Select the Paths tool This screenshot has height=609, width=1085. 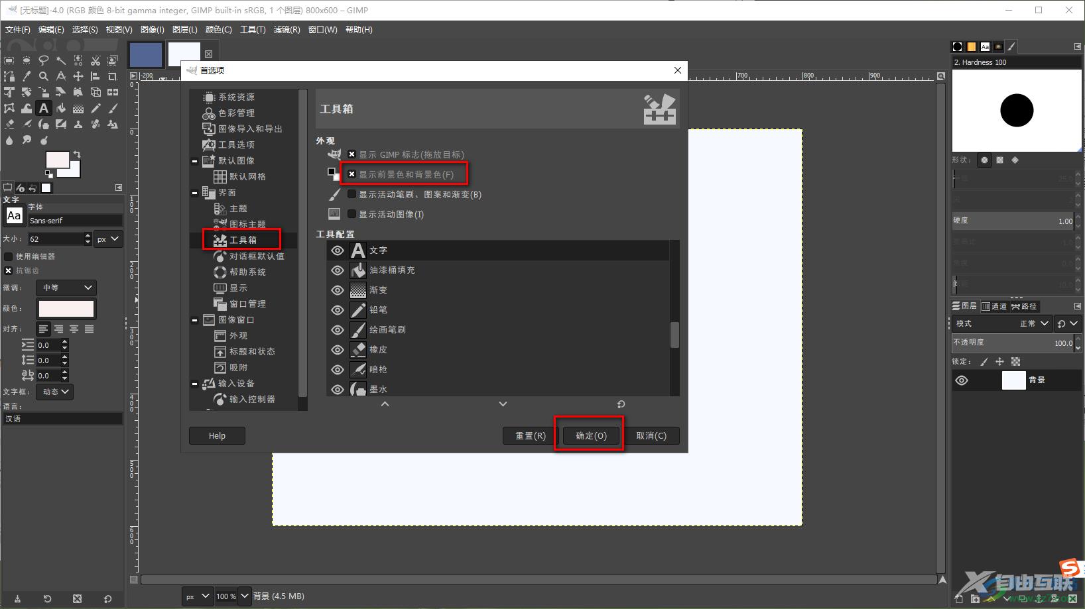pos(9,76)
